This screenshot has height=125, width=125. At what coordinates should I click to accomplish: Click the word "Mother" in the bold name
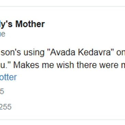(30, 24)
